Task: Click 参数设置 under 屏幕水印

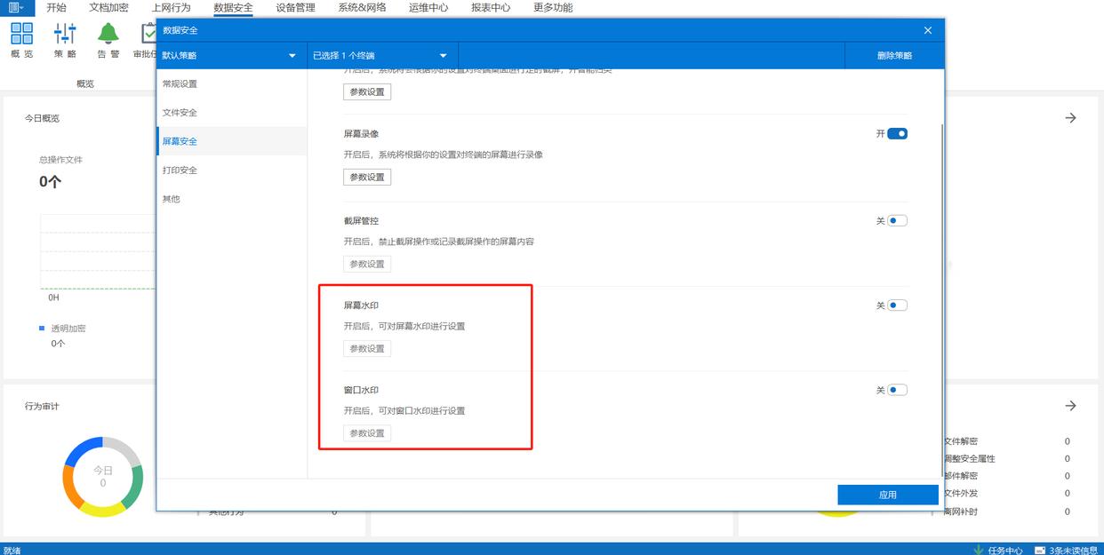Action: pyautogui.click(x=367, y=349)
